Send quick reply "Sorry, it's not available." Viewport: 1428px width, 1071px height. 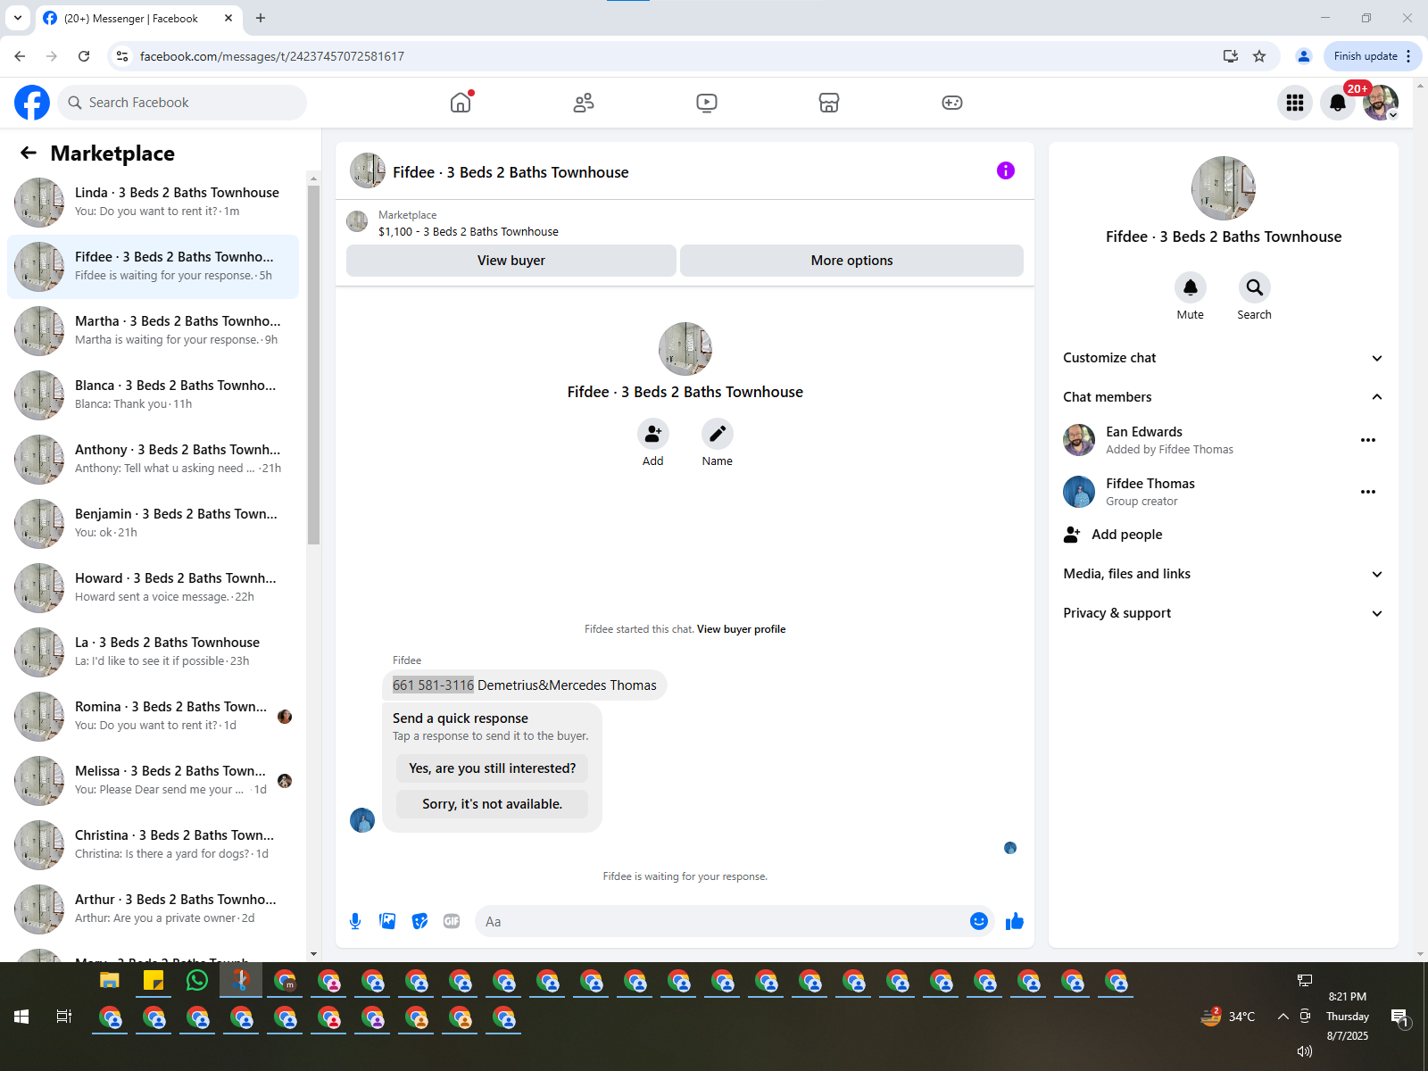click(x=493, y=804)
